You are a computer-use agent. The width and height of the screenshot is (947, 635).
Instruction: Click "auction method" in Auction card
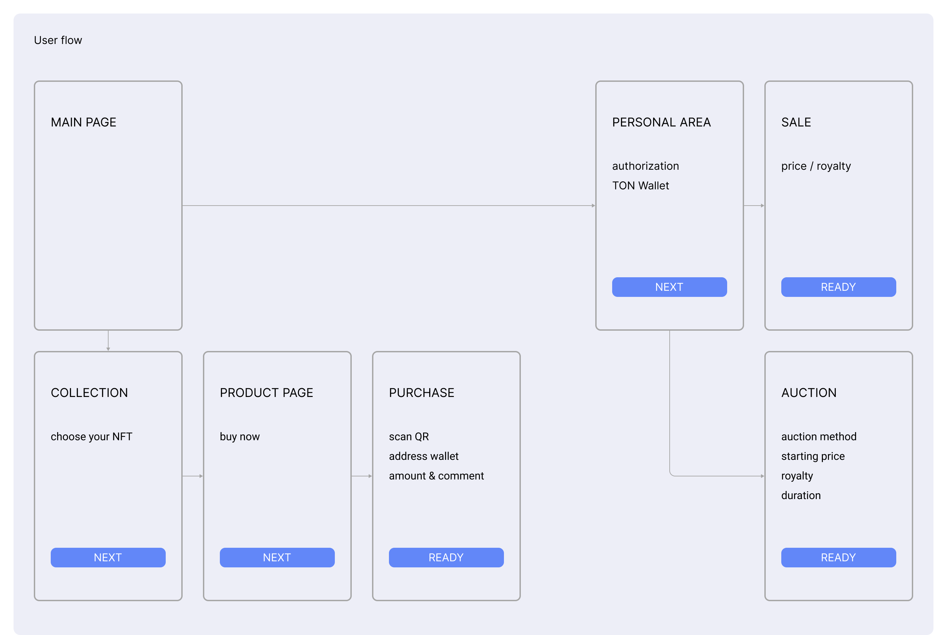tap(818, 437)
